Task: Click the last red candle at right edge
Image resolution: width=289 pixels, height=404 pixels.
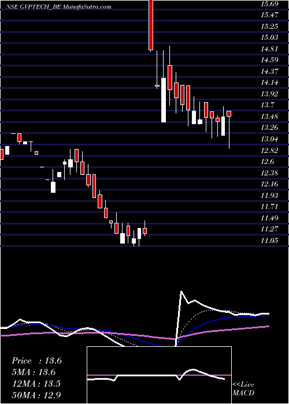Action: tap(229, 114)
